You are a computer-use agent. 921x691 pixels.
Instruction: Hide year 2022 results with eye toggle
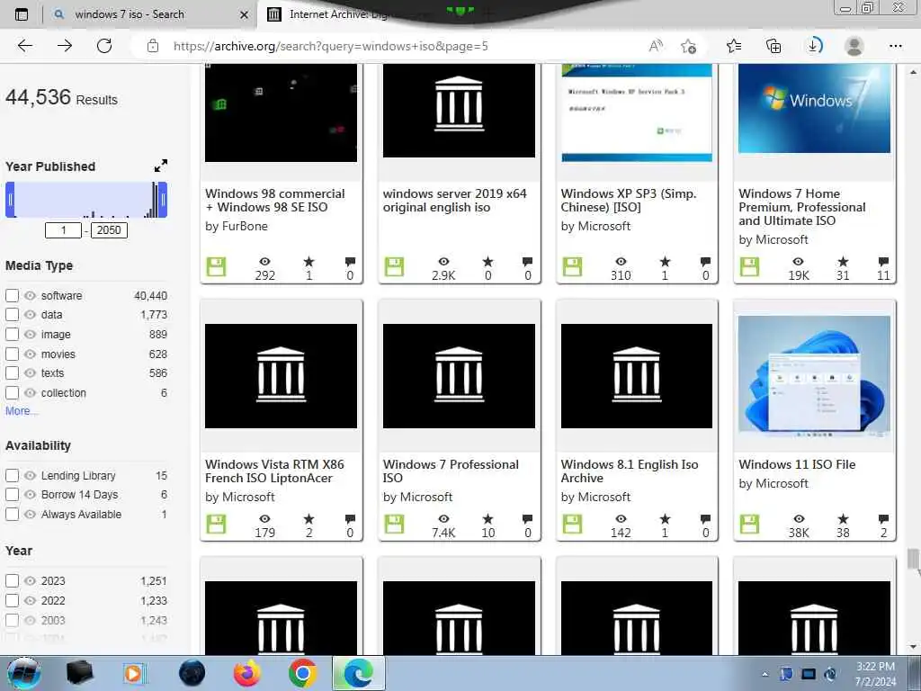click(30, 600)
